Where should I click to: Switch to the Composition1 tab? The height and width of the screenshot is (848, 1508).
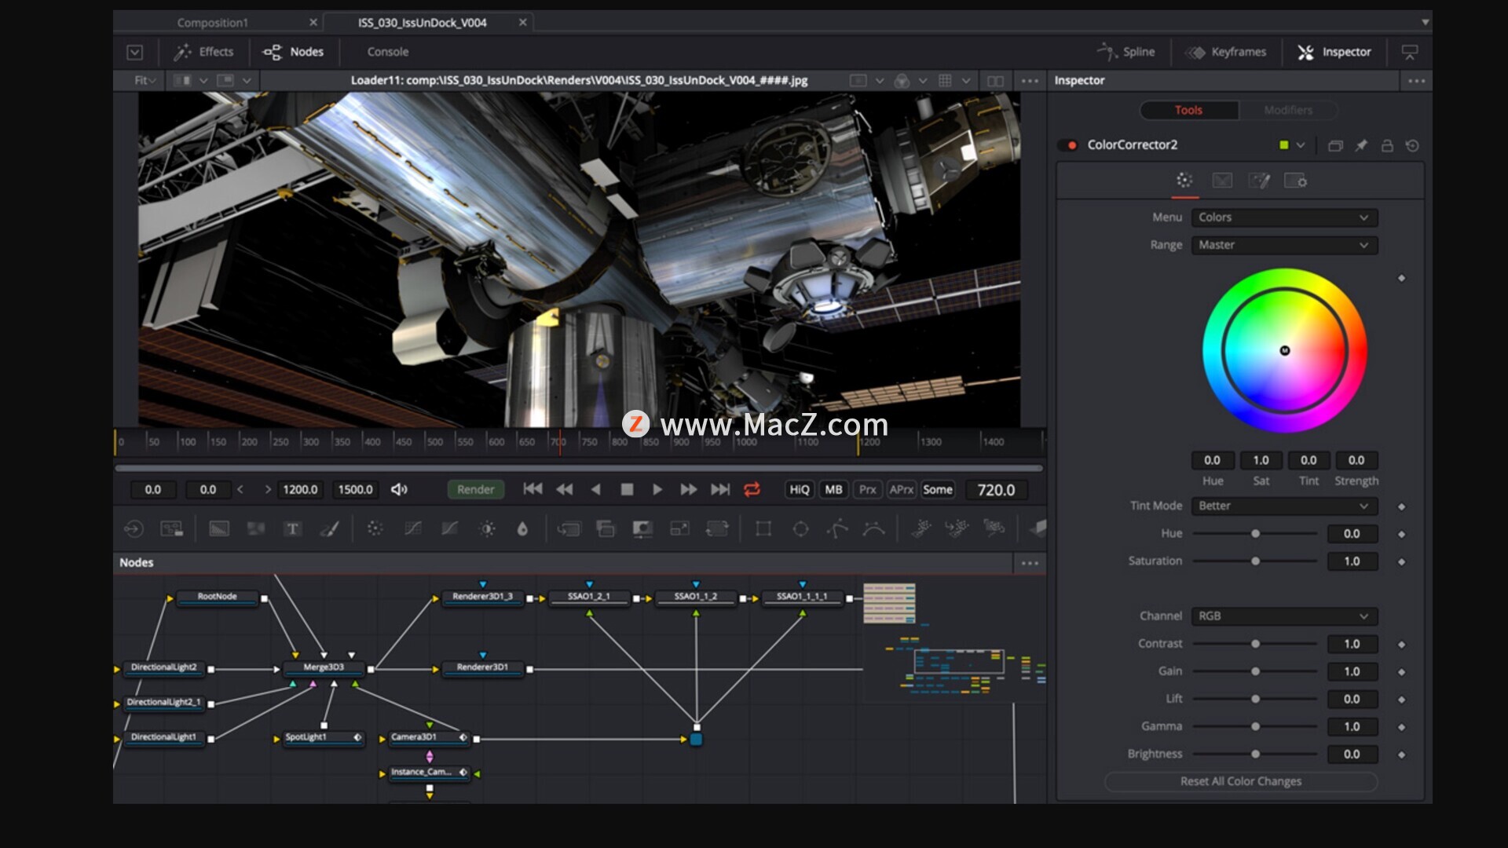click(x=212, y=23)
